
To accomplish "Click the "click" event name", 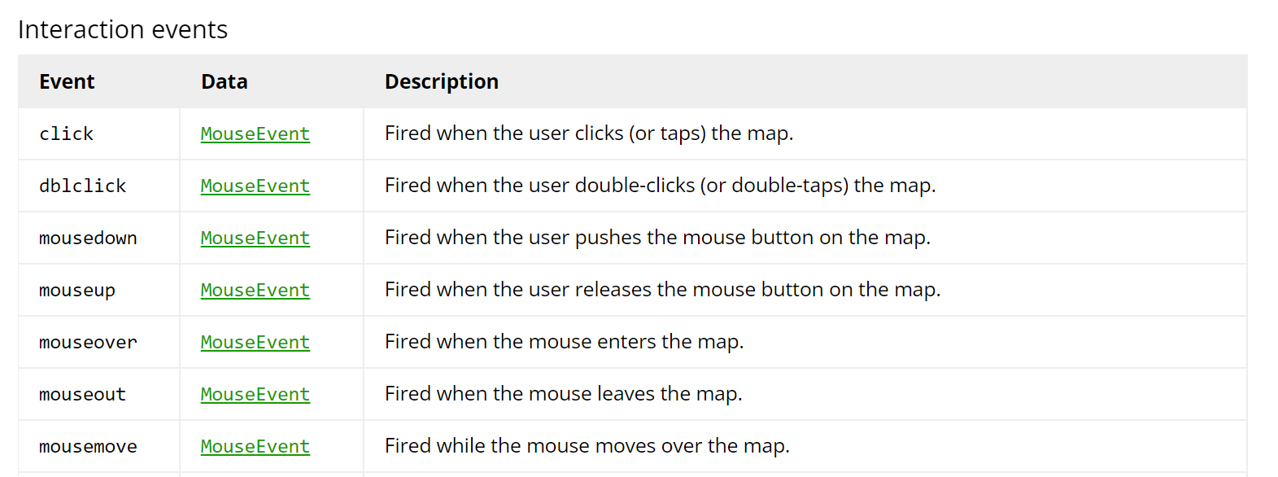I will pos(66,133).
